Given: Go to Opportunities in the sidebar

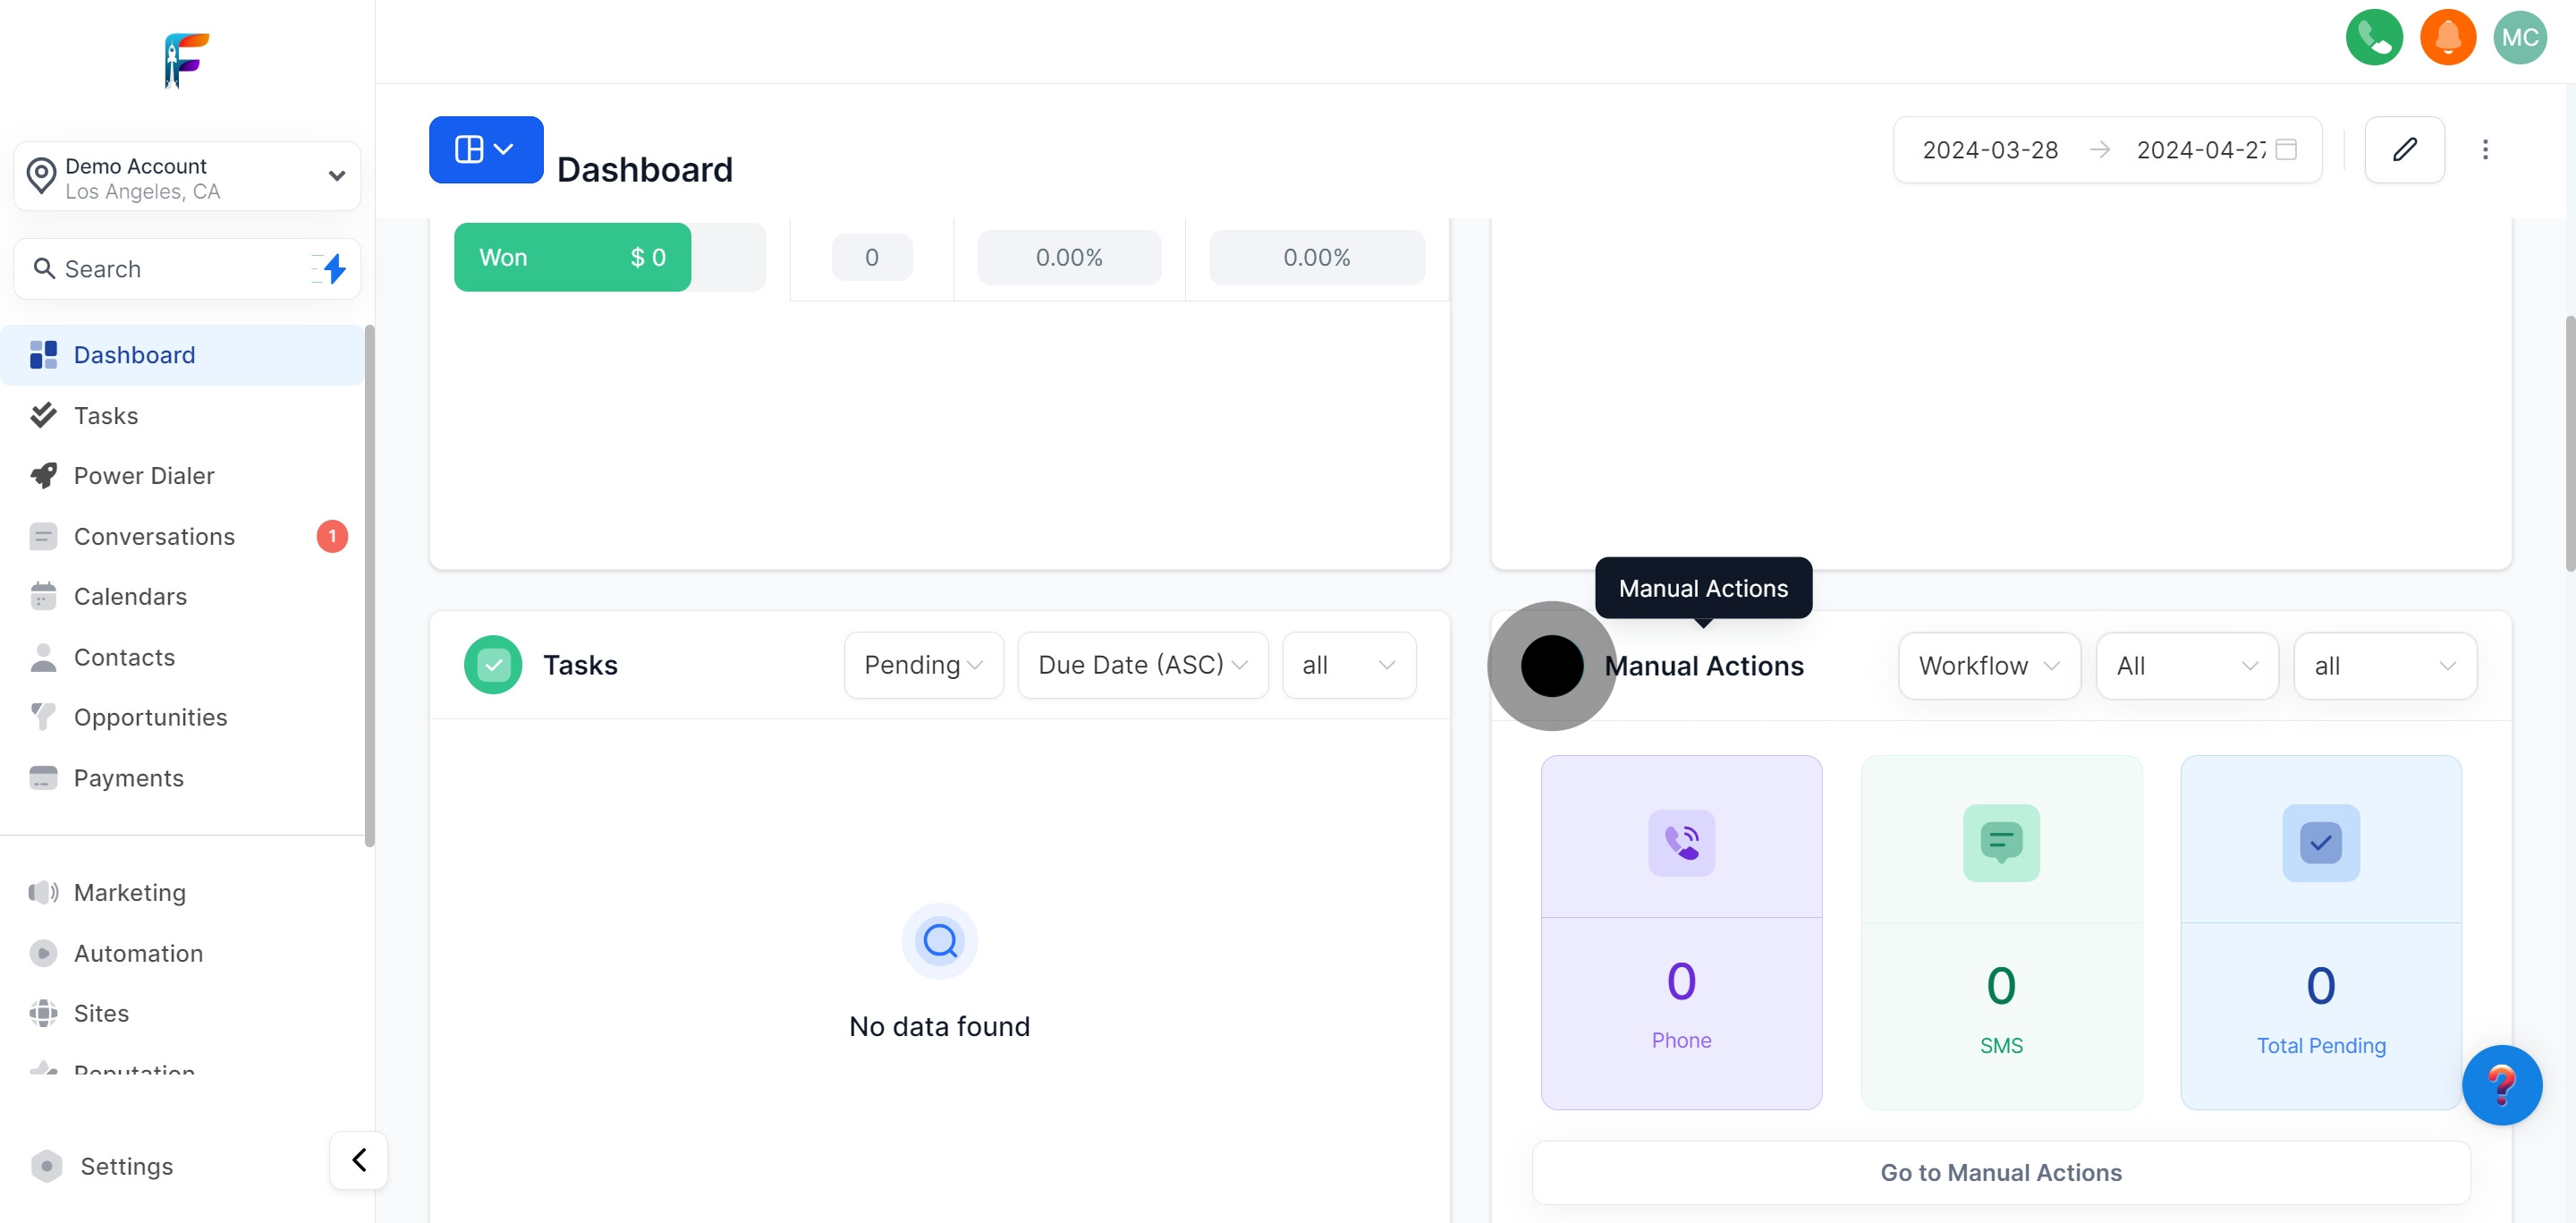Looking at the screenshot, I should click(x=150, y=717).
